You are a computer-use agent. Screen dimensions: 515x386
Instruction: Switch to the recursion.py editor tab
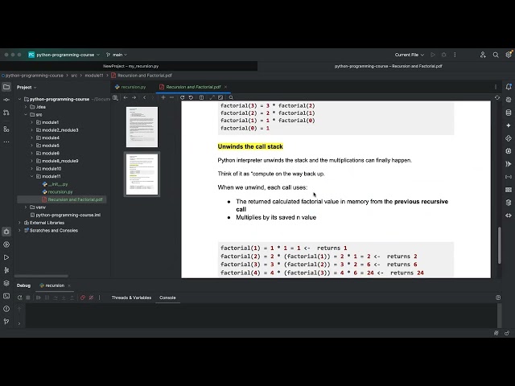pos(130,87)
